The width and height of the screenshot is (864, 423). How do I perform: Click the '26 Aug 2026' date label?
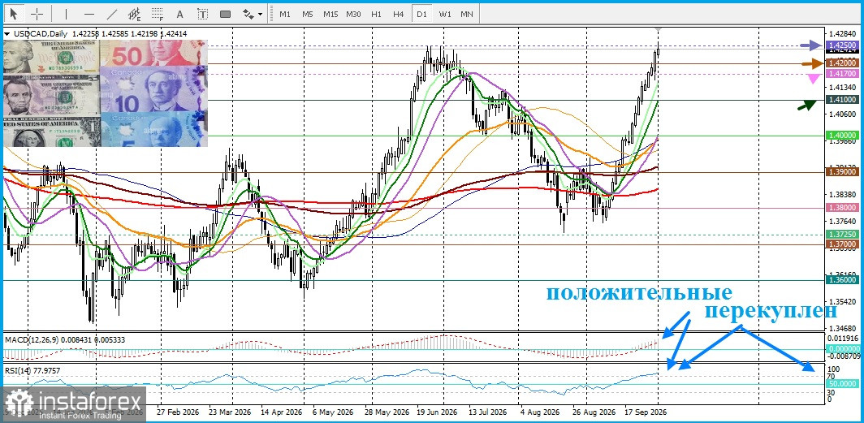[594, 412]
